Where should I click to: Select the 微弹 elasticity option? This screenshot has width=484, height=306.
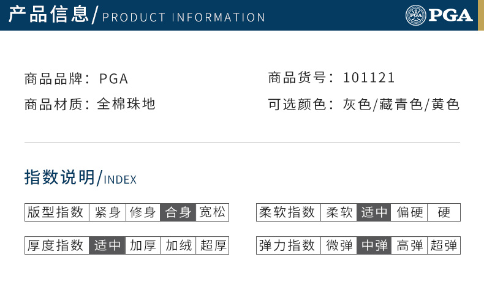339,245
